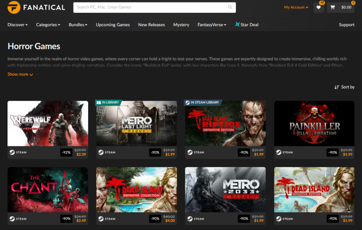362x230 pixels.
Task: Click the $40.02 struck-through original price
Action: pyautogui.click(x=169, y=217)
